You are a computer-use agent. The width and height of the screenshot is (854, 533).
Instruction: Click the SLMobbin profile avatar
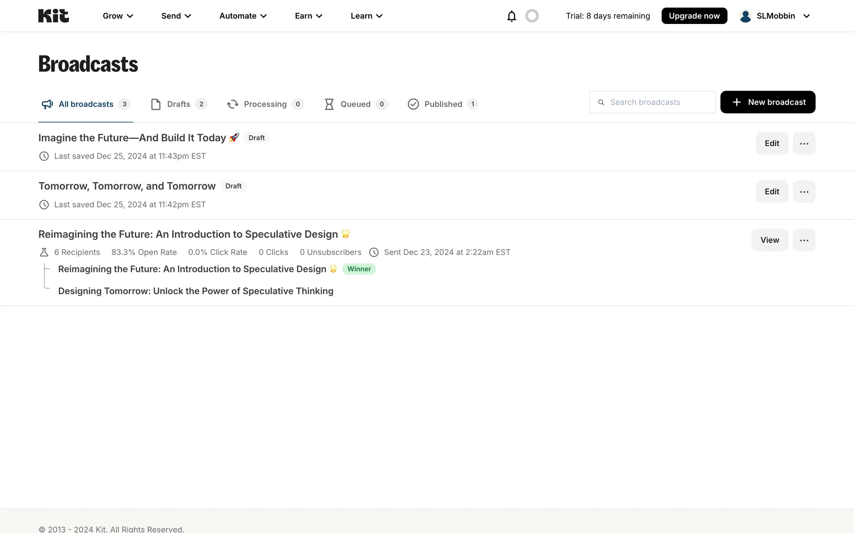(745, 16)
